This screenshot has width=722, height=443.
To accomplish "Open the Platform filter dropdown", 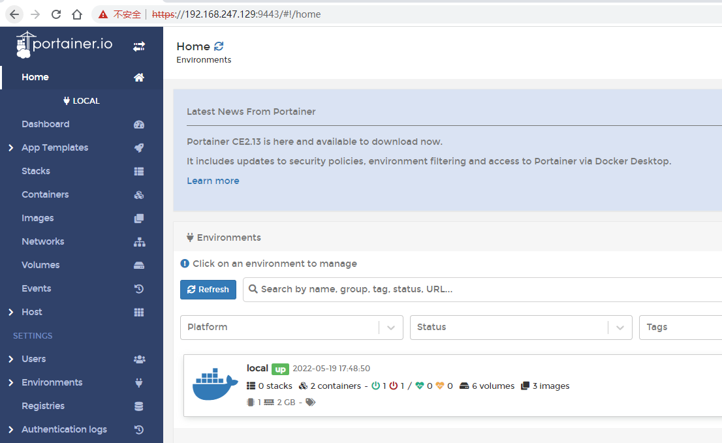I will tap(291, 328).
